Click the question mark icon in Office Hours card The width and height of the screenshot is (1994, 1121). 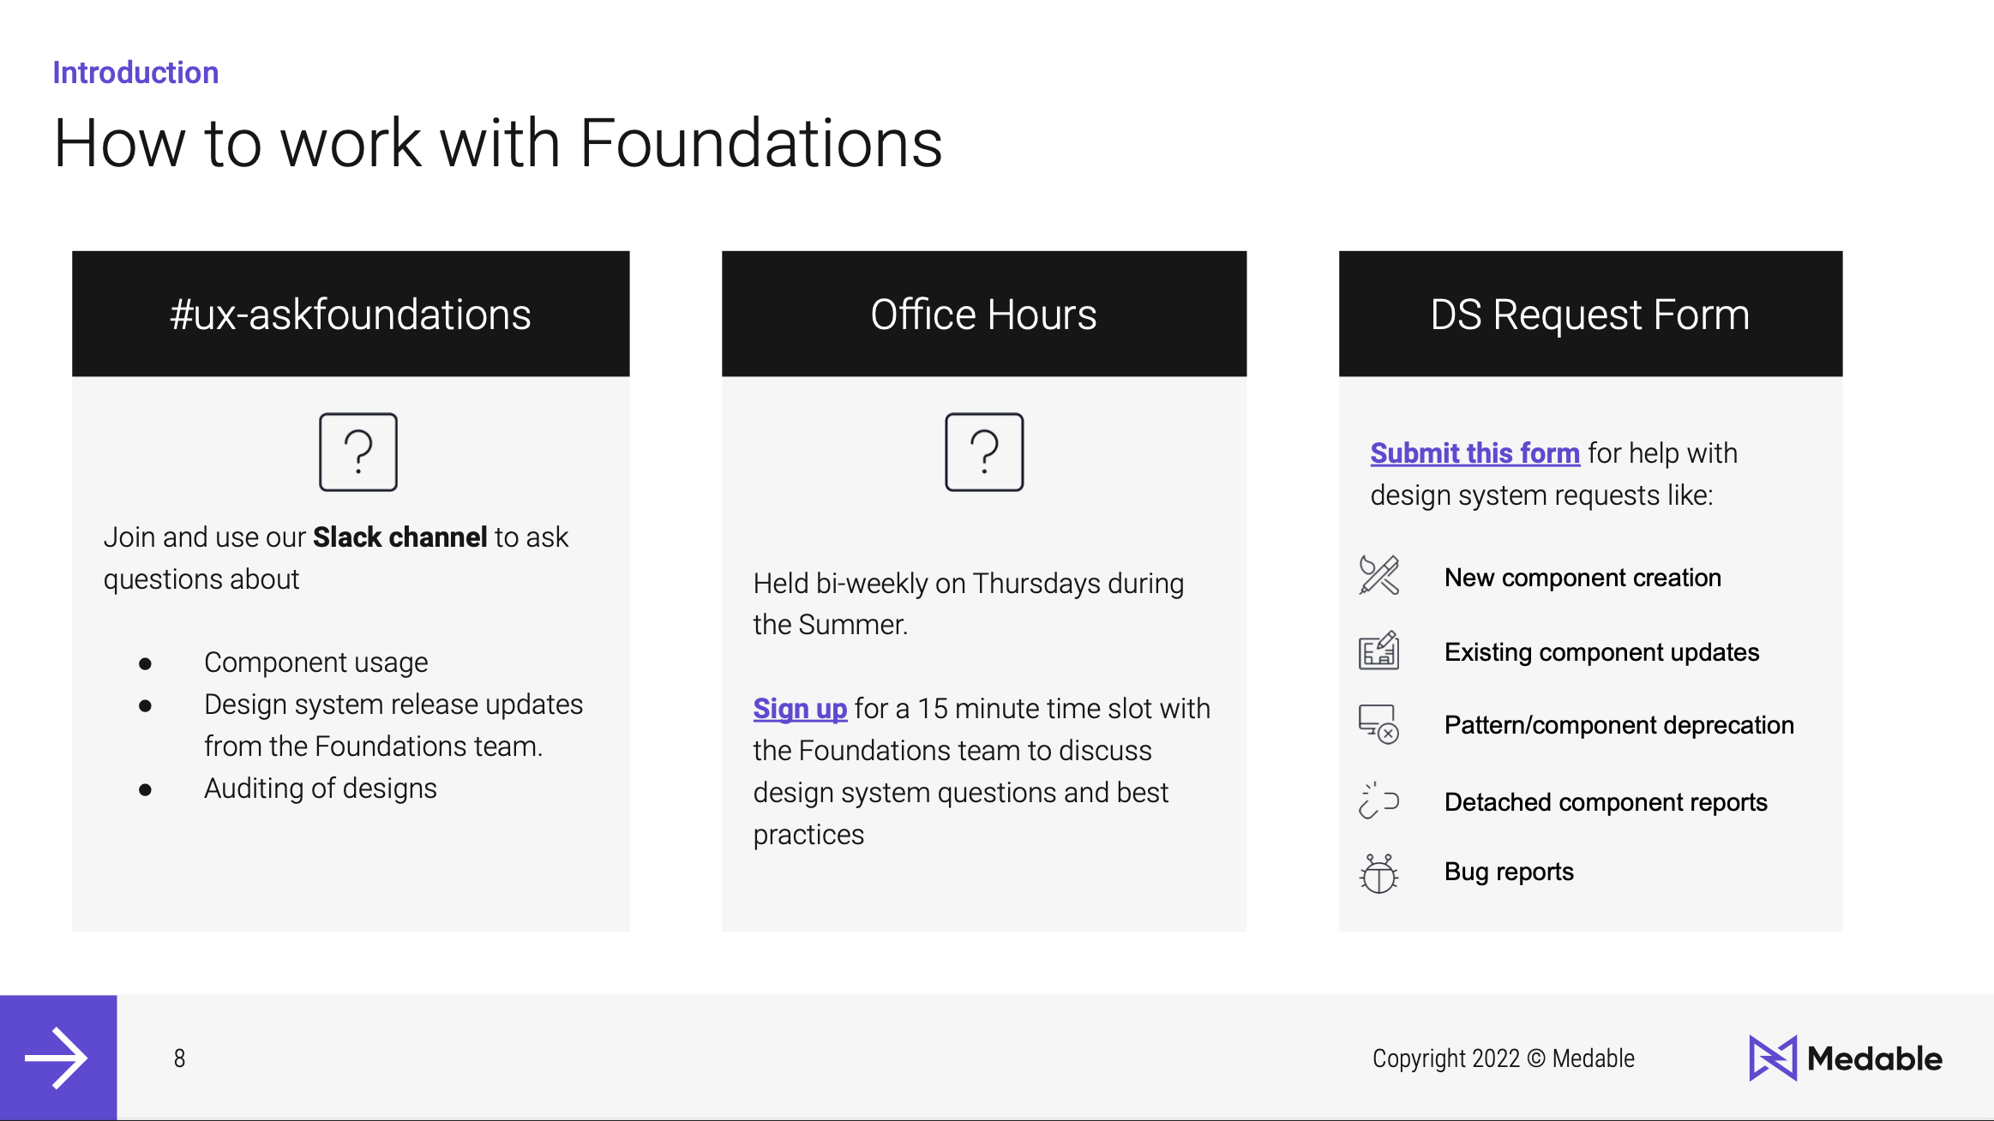984,453
